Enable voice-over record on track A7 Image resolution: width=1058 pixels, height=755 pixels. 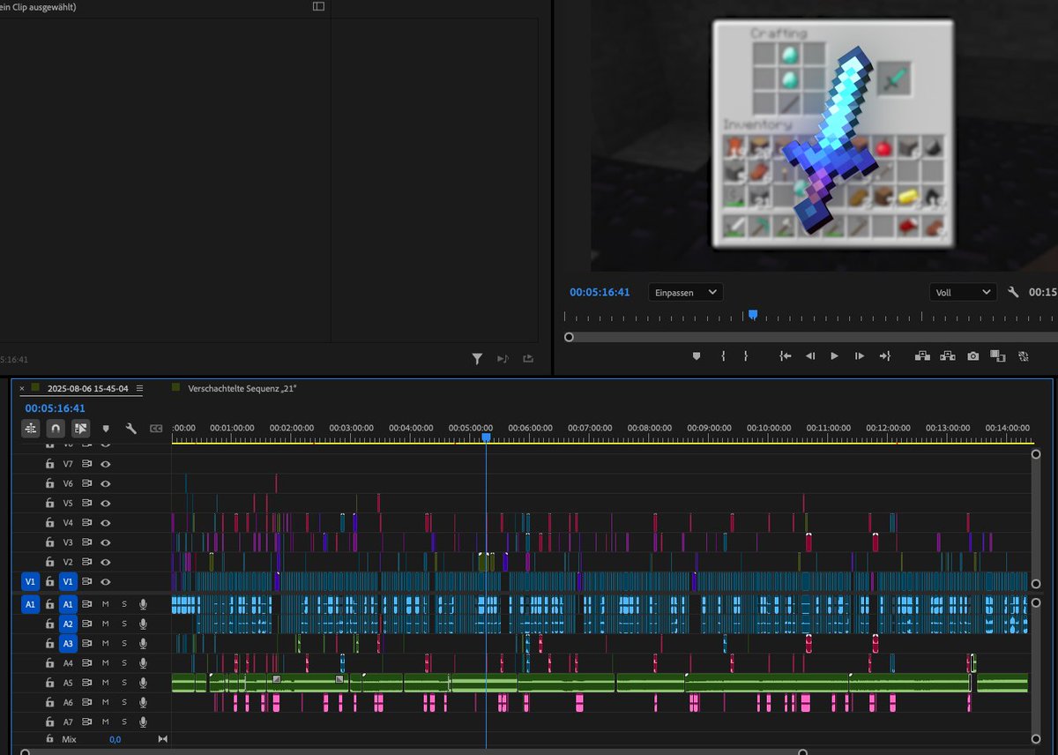pos(143,721)
